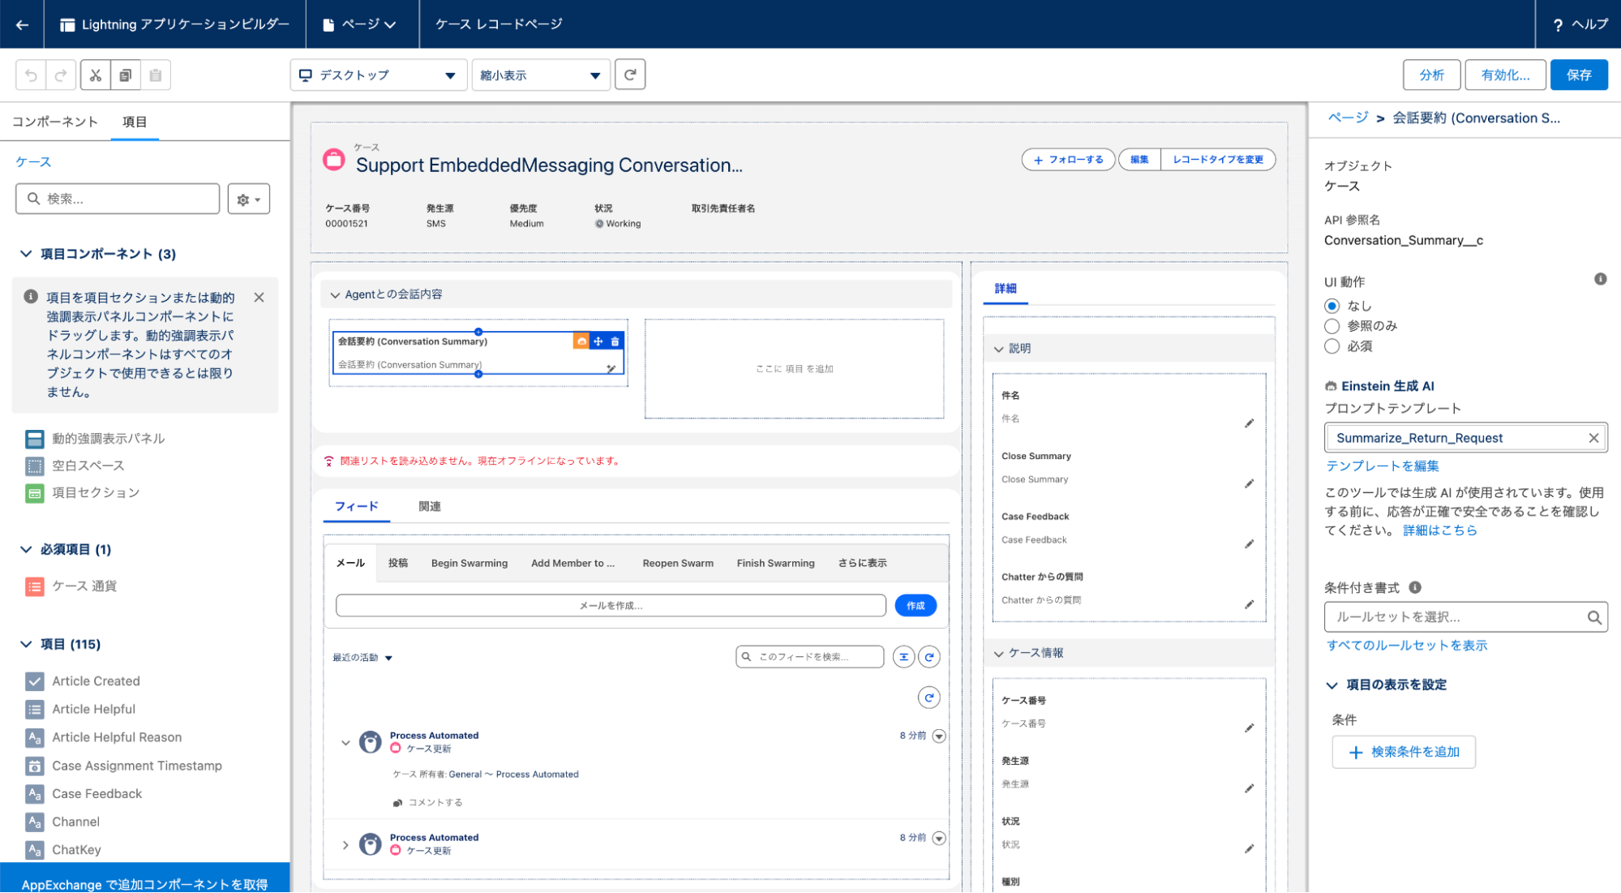
Task: Open the 縮小表示 zoom dropdown
Action: pos(541,75)
